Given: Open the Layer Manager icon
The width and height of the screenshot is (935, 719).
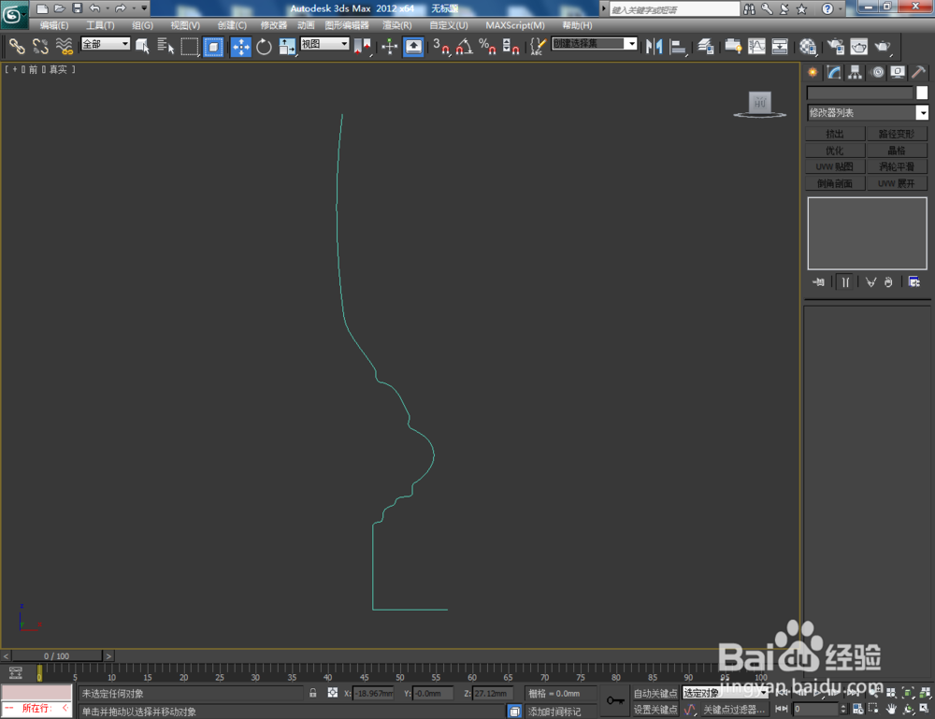Looking at the screenshot, I should tap(706, 47).
